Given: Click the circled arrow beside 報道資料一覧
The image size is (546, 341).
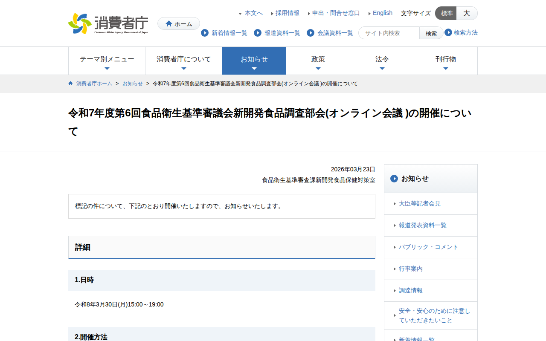Looking at the screenshot, I should [x=258, y=33].
